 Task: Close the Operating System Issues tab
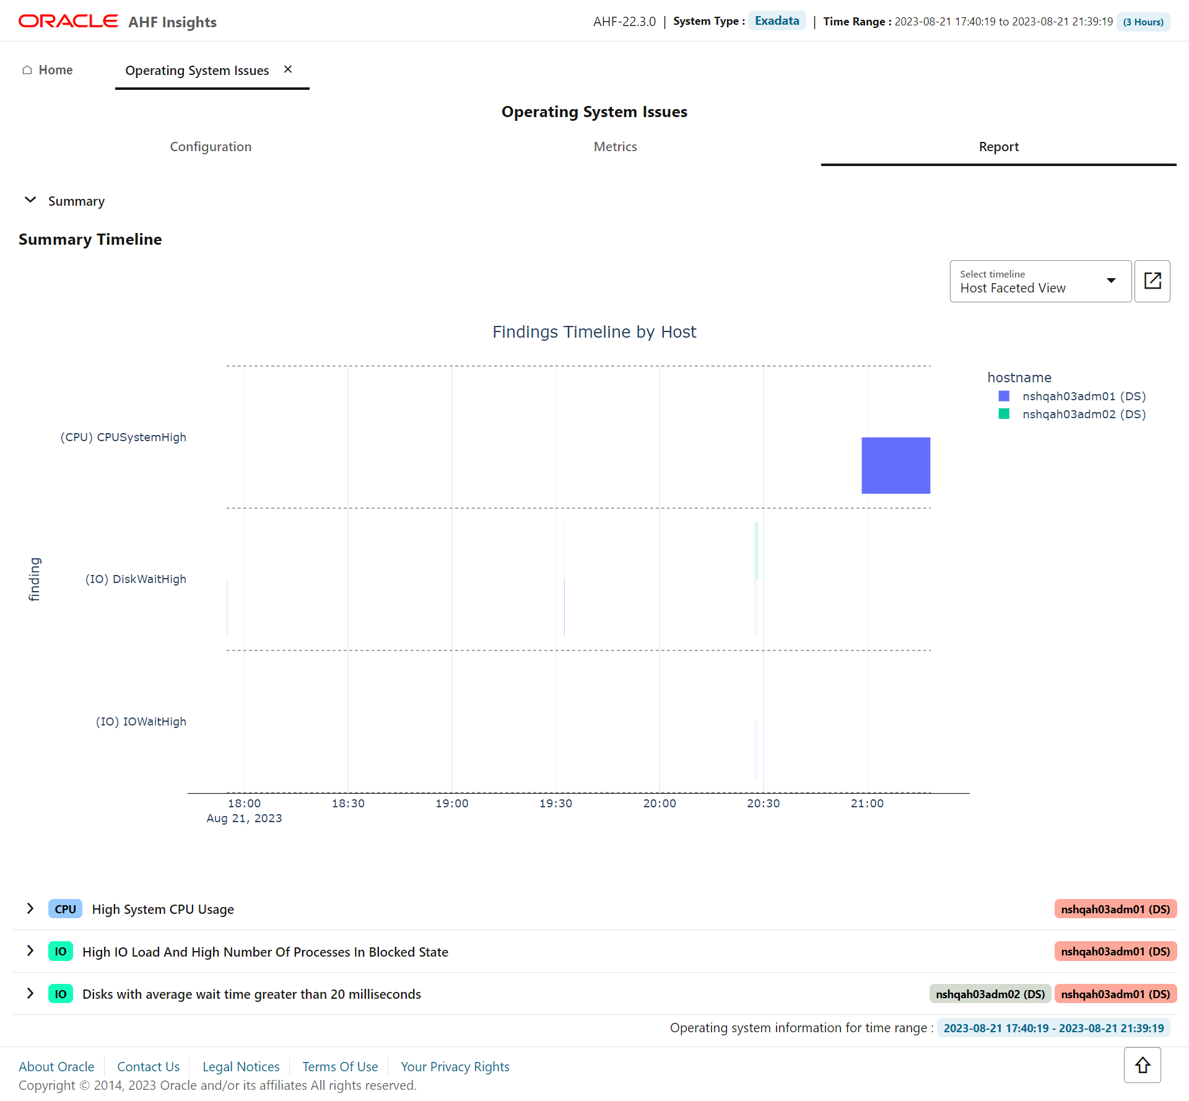288,69
